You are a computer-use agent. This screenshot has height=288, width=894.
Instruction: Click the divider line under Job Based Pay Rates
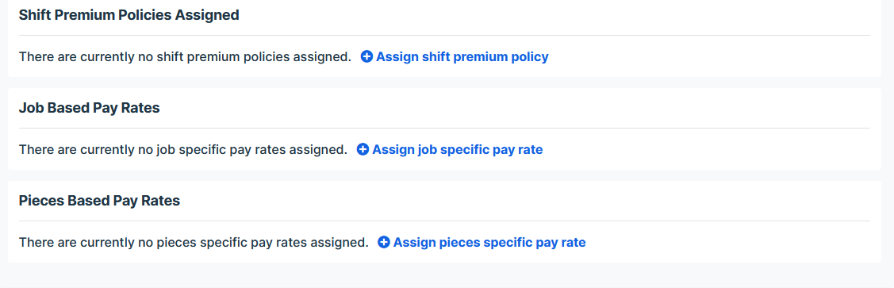(444, 129)
